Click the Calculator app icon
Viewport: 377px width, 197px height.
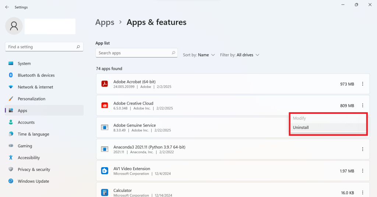pos(105,193)
